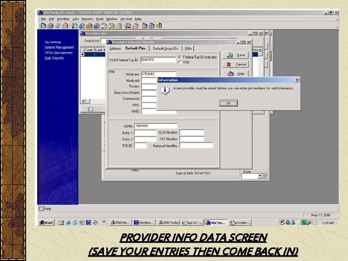This screenshot has height=261, width=348.
Task: Close the Information dialog with X
Action: coord(297,80)
